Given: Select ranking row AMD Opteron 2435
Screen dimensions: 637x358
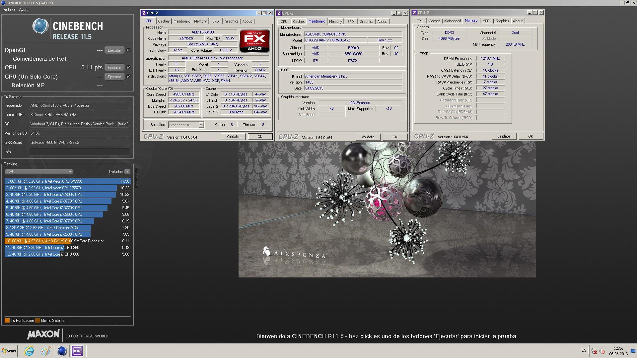Looking at the screenshot, I should 67,228.
